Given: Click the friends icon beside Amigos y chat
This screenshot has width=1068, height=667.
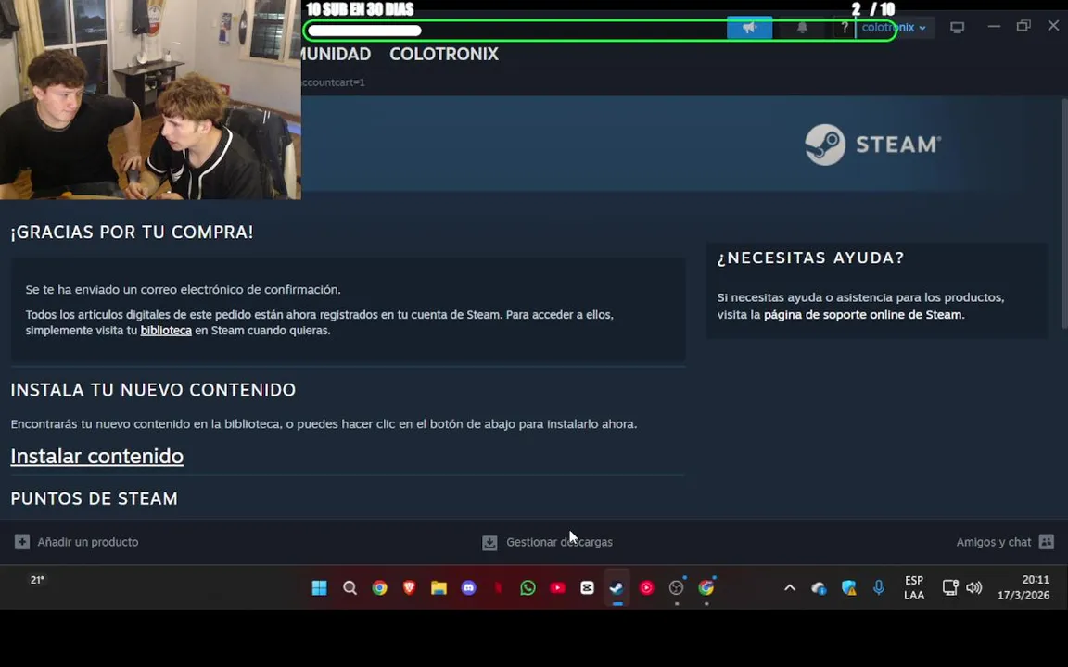Looking at the screenshot, I should [1046, 542].
